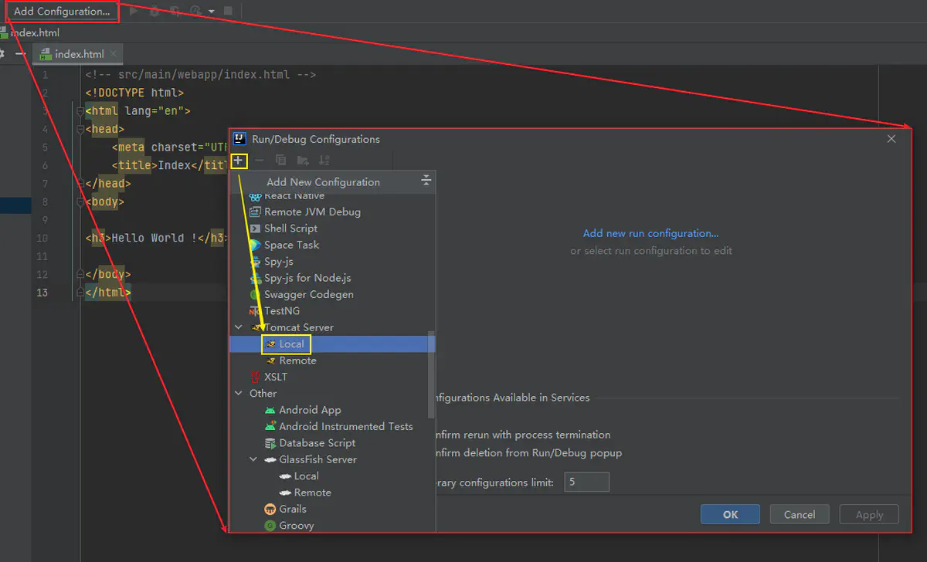Click the configuration list popup scrollbar

click(432, 374)
